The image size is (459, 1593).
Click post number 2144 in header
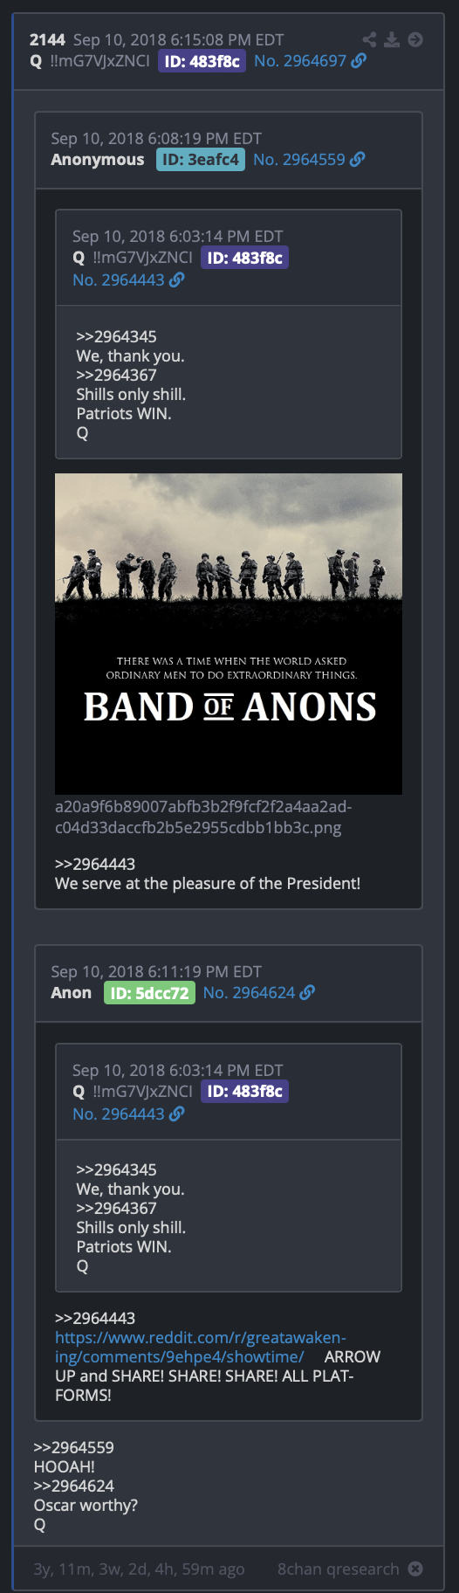[47, 39]
